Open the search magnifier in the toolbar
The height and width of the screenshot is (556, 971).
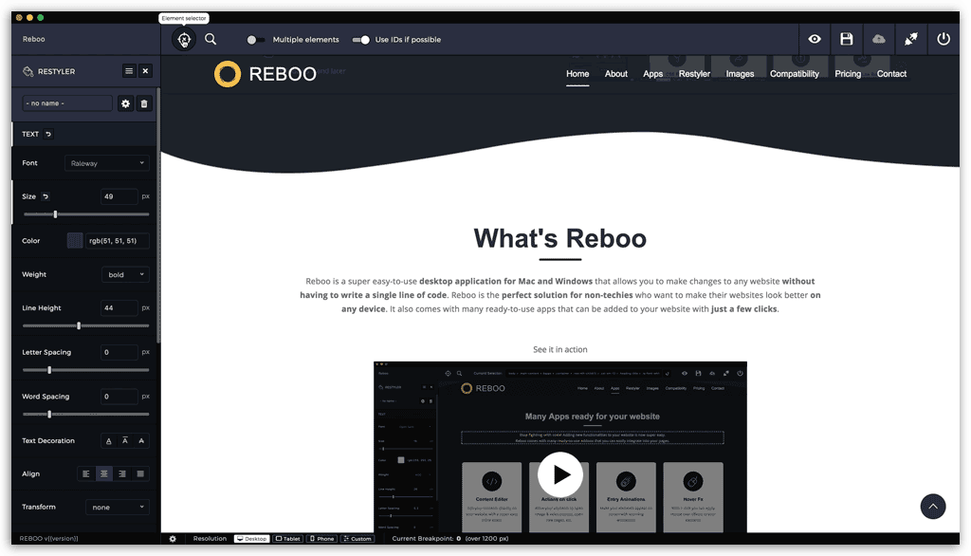click(211, 40)
